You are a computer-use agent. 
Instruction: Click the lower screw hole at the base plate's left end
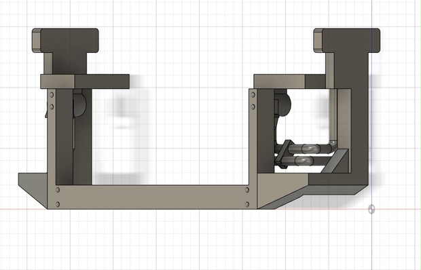58,204
